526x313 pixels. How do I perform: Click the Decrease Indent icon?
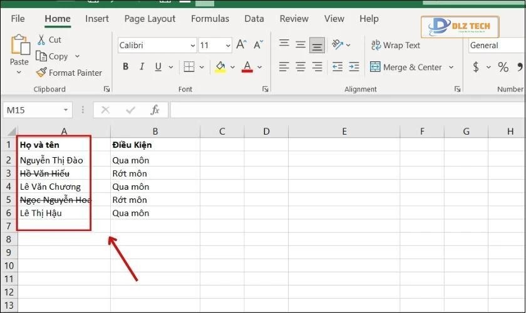tap(338, 67)
